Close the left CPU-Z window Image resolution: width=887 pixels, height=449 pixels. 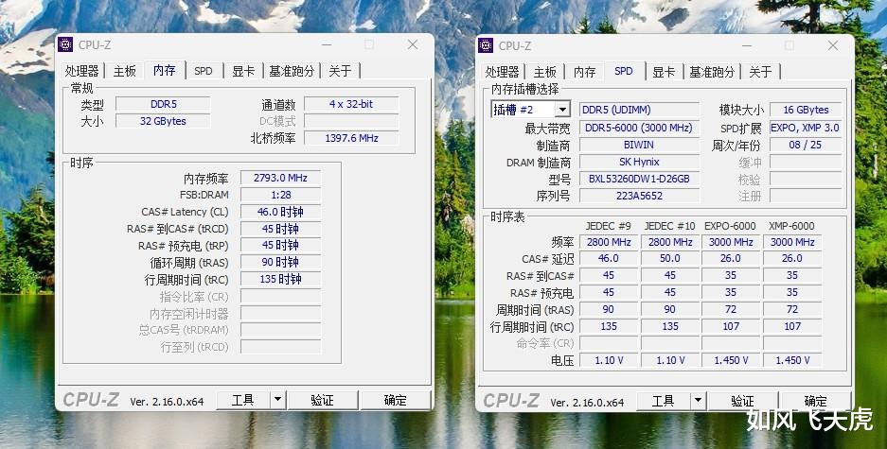tap(413, 44)
